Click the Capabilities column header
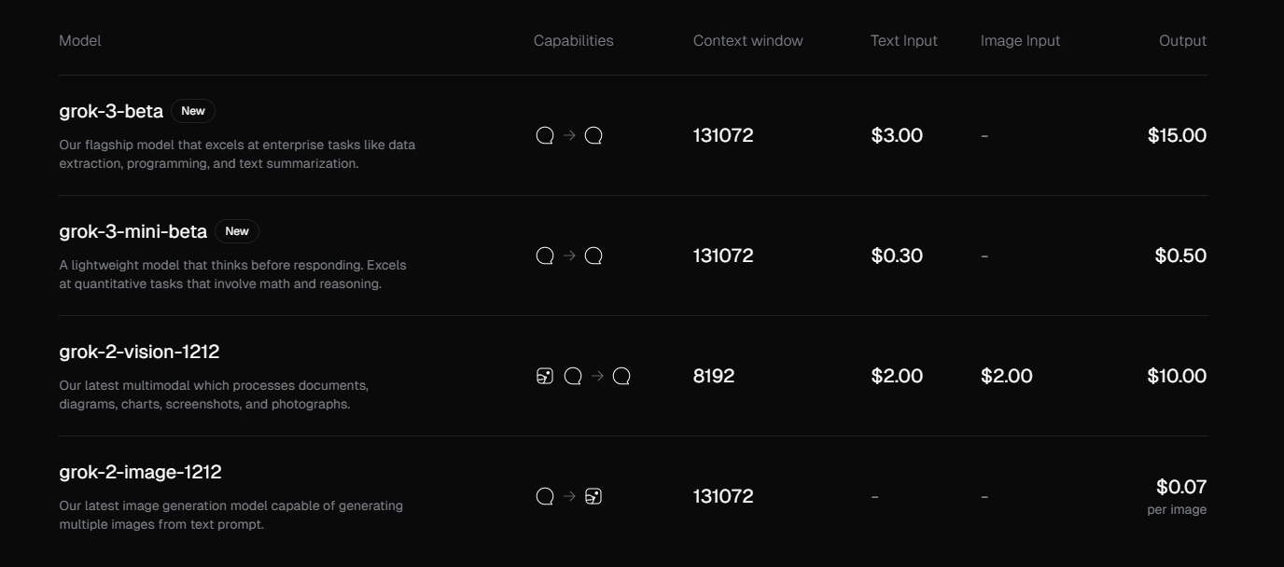Viewport: 1284px width, 567px height. (573, 41)
